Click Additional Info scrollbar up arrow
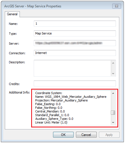Image resolution: width=125 pixels, height=143 pixels. pyautogui.click(x=113, y=93)
